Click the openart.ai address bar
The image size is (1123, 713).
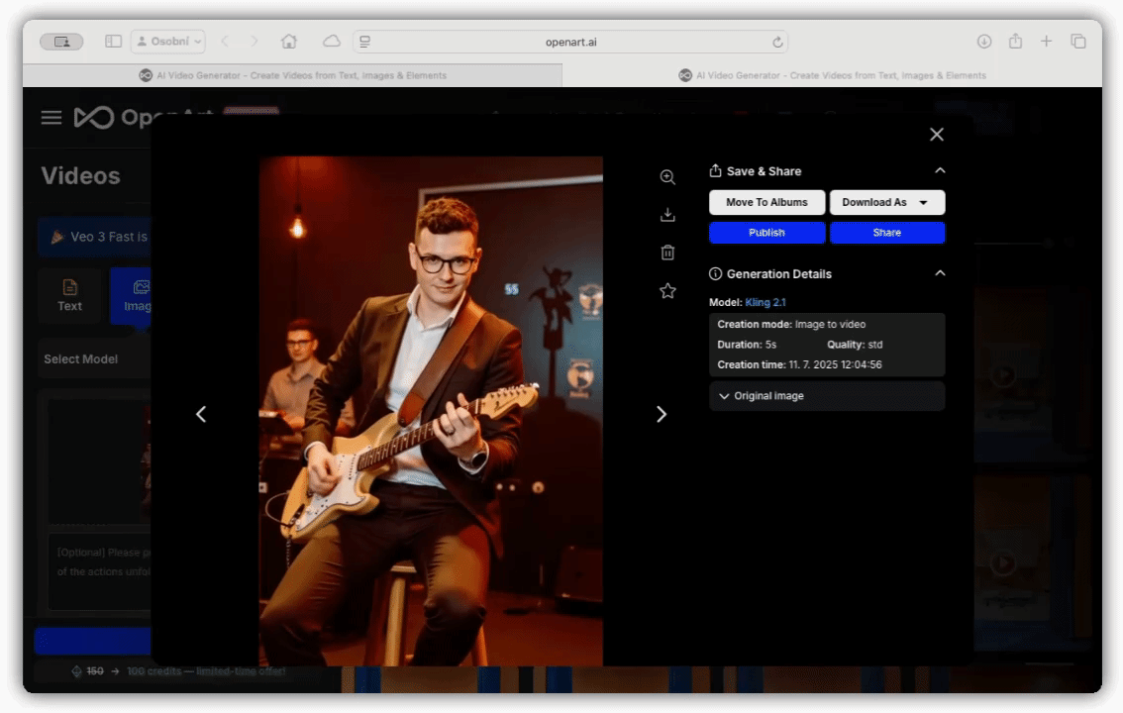pyautogui.click(x=570, y=42)
